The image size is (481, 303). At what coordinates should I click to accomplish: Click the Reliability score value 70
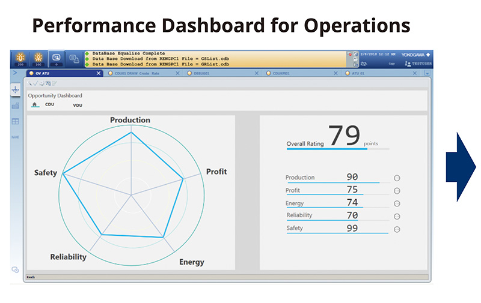tap(352, 215)
